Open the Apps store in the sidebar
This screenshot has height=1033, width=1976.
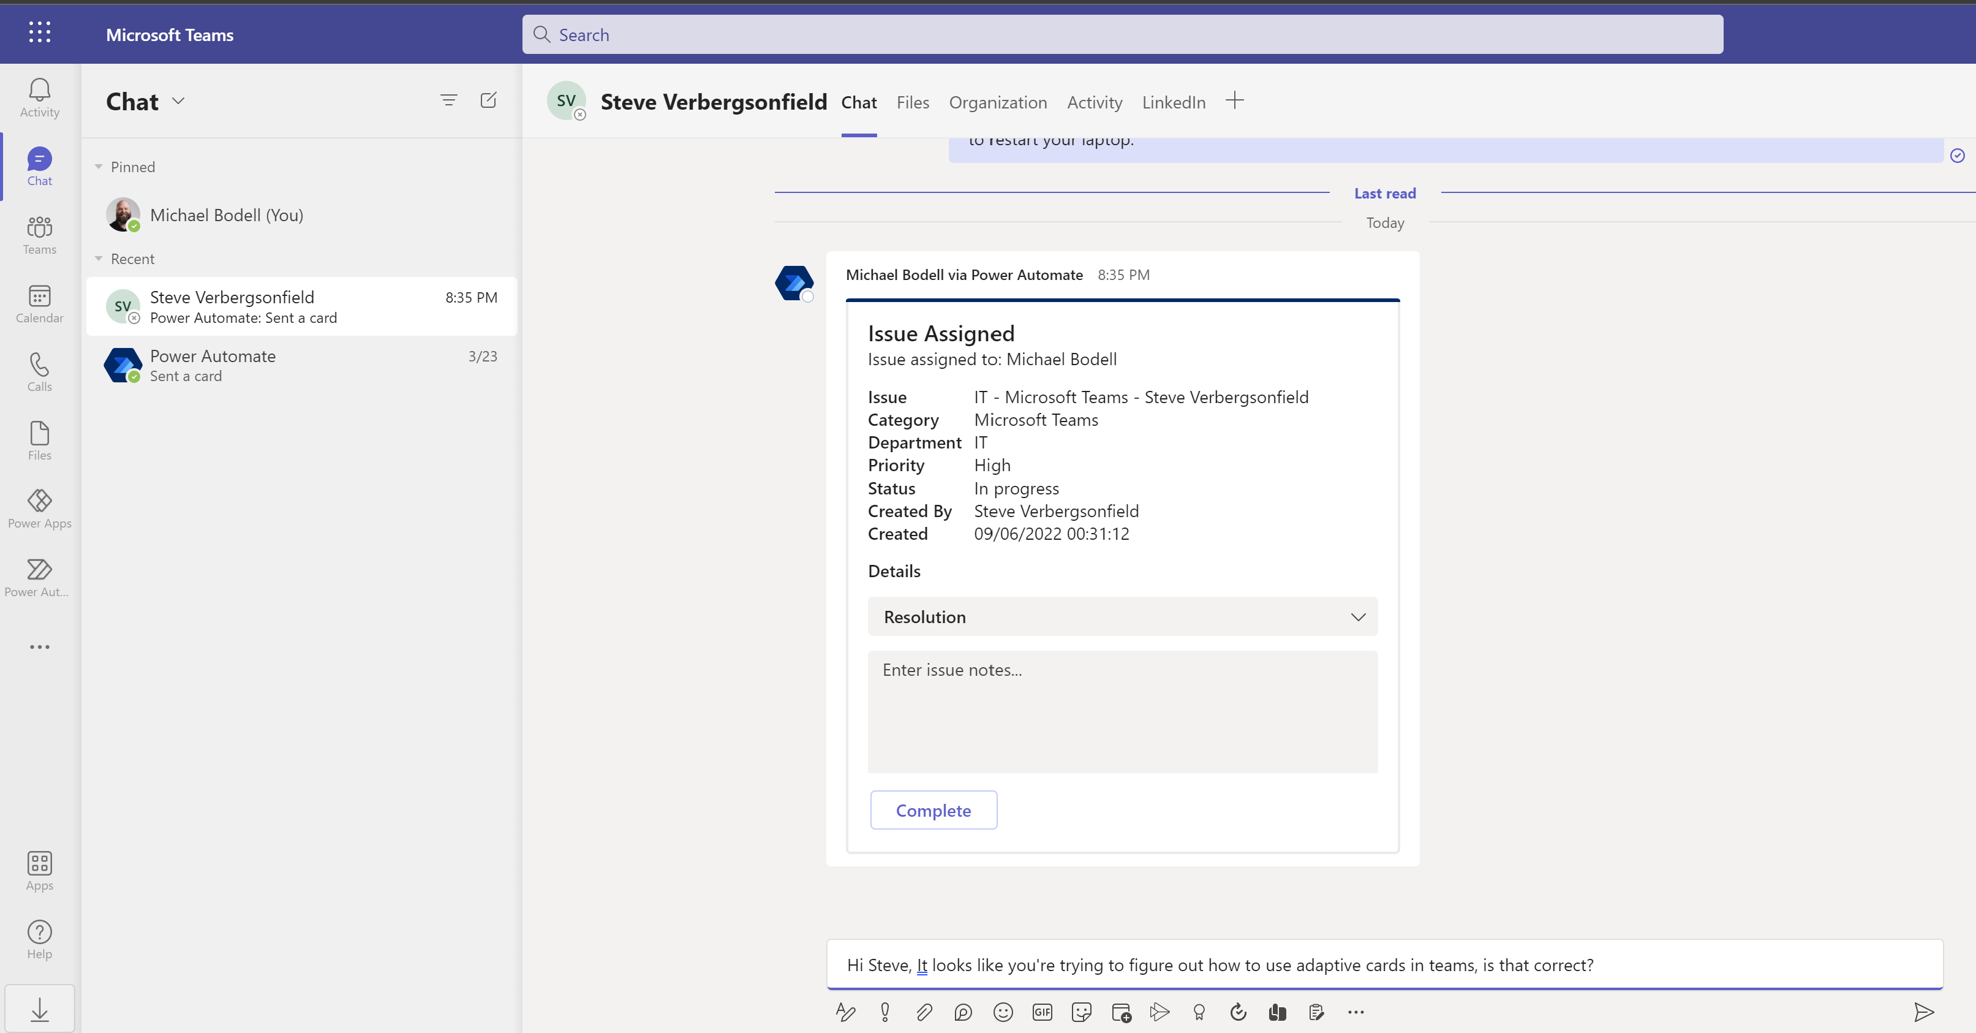39,871
